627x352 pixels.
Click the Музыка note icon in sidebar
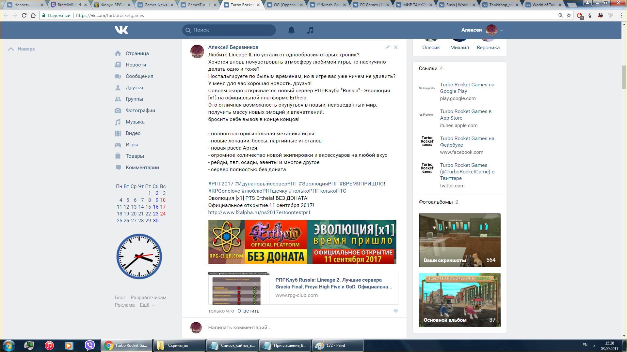[x=118, y=122]
